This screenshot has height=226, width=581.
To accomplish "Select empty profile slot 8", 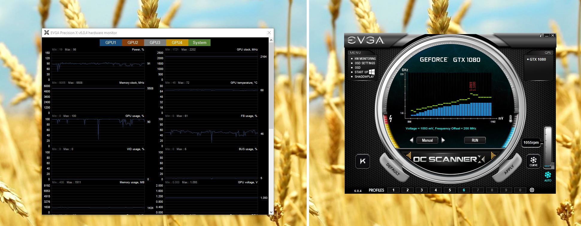I will pyautogui.click(x=492, y=190).
